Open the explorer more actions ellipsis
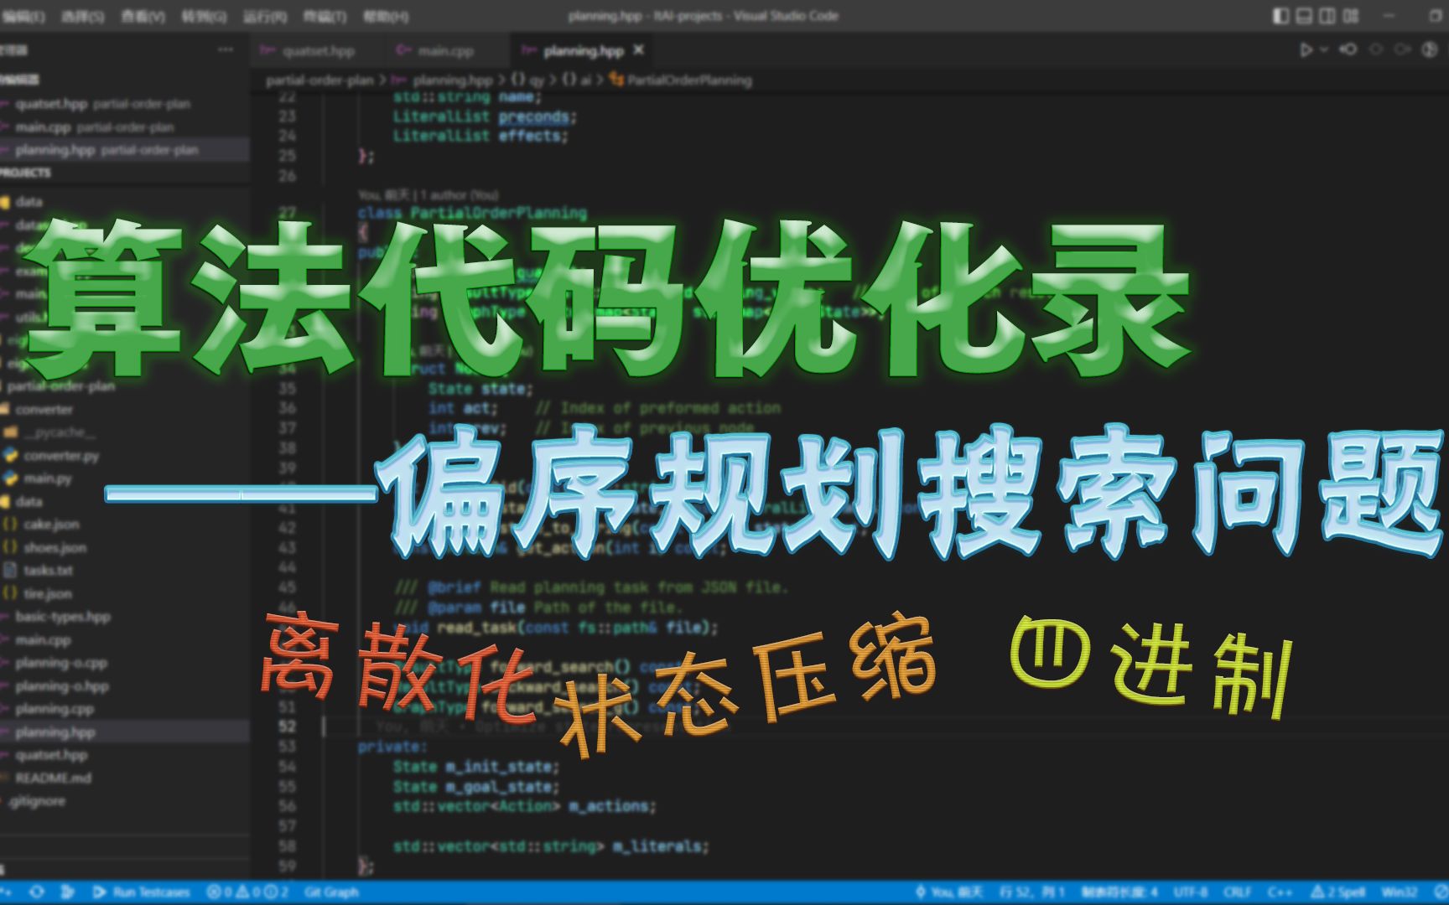1449x905 pixels. (x=226, y=50)
